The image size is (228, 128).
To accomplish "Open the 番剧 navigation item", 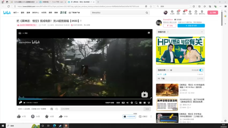I will pos(23,13).
